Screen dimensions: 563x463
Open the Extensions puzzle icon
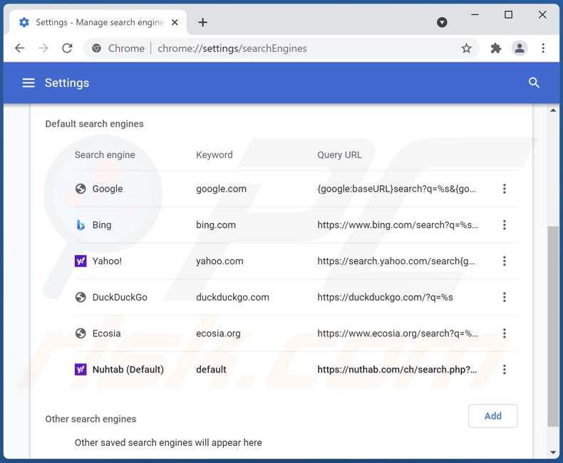point(495,48)
